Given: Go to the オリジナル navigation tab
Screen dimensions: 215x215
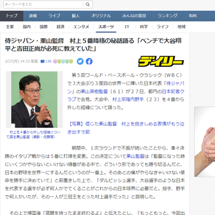Looking at the screenshot, I should [x=101, y=16].
